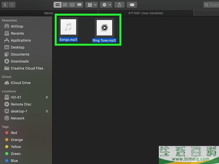The height and width of the screenshot is (164, 219).
Task: Eject the HD-E1 drive
Action: pyautogui.click(x=47, y=97)
